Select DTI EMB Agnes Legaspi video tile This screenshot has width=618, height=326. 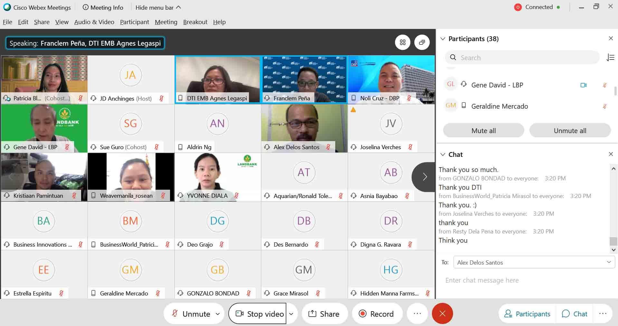tap(218, 79)
